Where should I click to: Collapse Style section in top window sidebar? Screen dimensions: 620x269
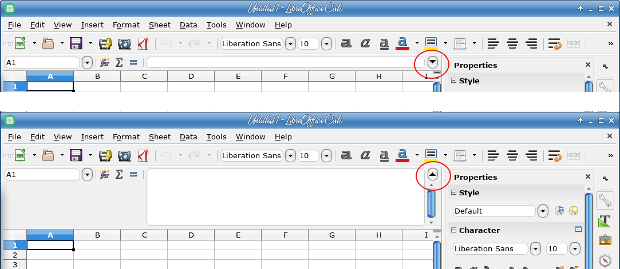[x=453, y=81]
